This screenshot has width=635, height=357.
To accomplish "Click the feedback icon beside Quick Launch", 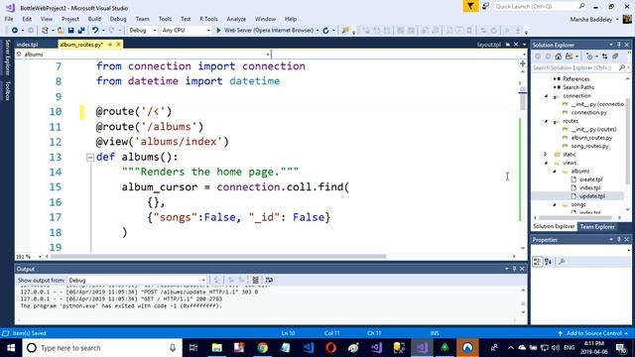I will pos(485,7).
